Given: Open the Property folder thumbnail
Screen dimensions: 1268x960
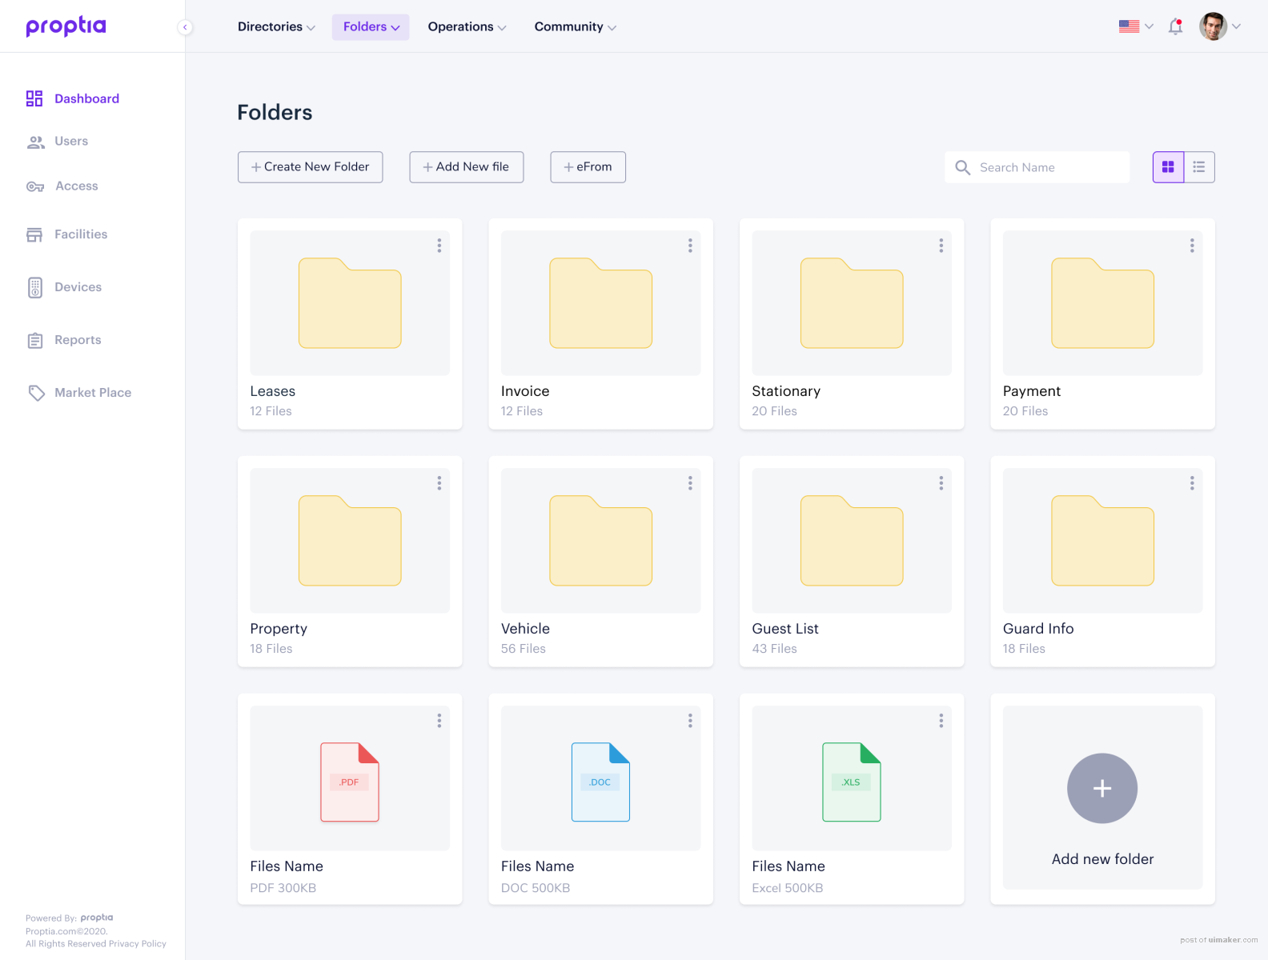Looking at the screenshot, I should pos(350,541).
